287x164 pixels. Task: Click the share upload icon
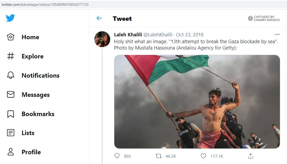pos(250,156)
